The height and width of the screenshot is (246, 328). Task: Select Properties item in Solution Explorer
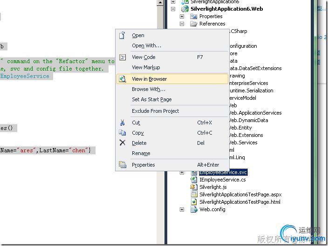tap(211, 16)
